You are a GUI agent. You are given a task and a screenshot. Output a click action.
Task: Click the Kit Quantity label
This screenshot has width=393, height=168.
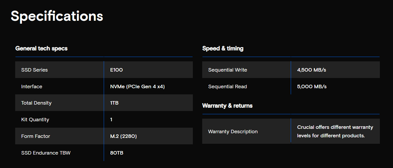35,119
